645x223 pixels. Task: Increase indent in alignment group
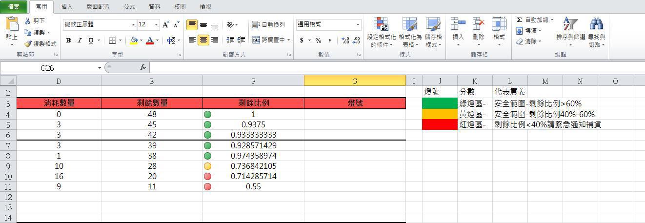[x=241, y=40]
